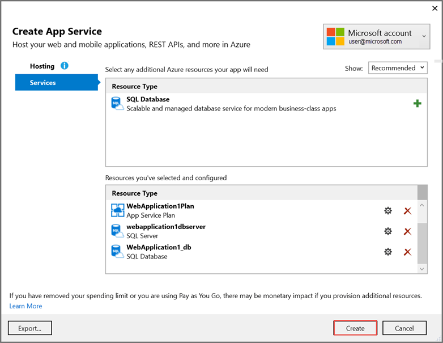Click the Export... button
This screenshot has width=443, height=343.
30,328
